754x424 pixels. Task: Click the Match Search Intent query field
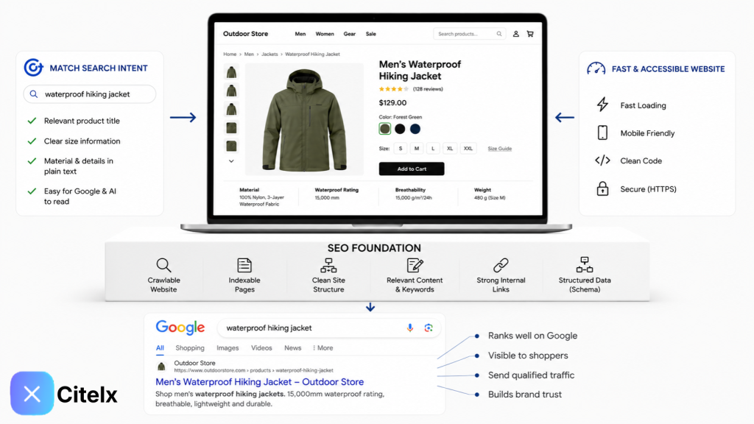pyautogui.click(x=89, y=94)
